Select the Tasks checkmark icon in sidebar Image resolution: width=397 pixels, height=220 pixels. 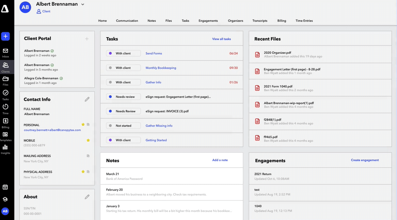(5, 93)
